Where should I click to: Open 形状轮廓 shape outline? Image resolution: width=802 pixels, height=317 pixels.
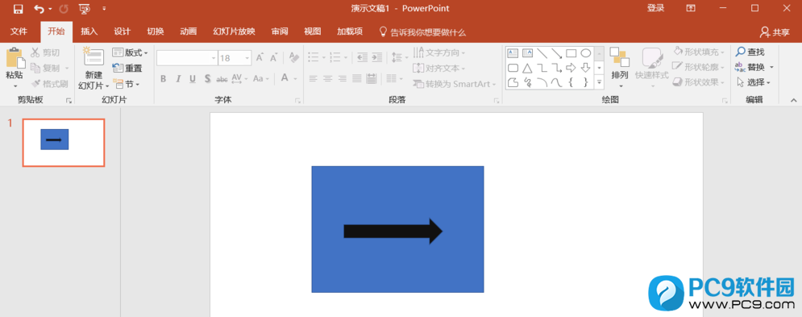pyautogui.click(x=699, y=67)
